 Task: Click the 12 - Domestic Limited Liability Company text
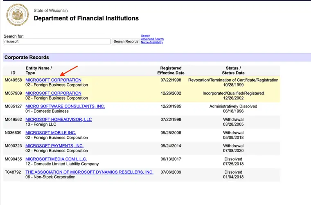tap(62, 164)
